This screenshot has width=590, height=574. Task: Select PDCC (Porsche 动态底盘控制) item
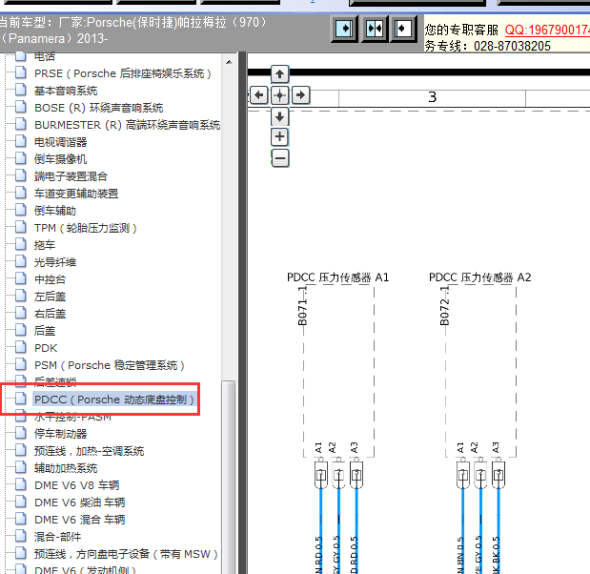tap(114, 400)
